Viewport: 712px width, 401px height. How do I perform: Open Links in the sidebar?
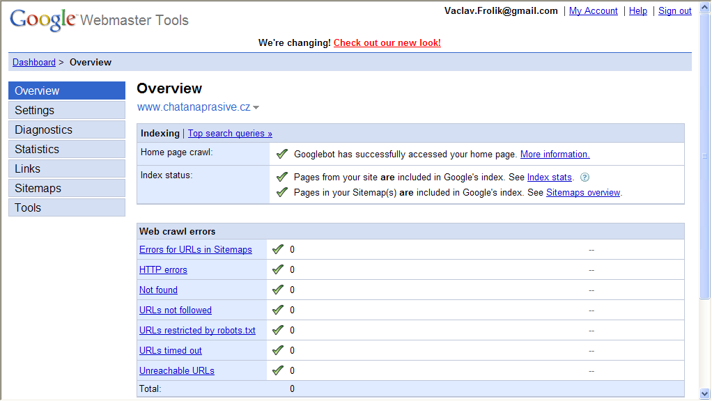67,168
